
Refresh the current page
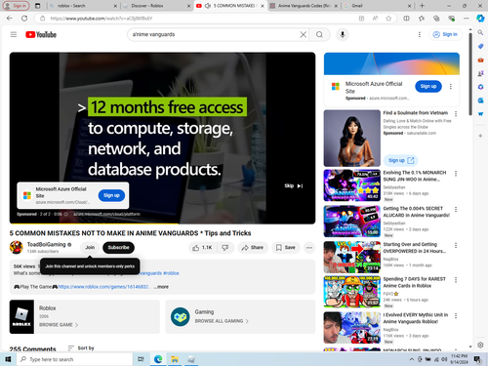(x=24, y=19)
